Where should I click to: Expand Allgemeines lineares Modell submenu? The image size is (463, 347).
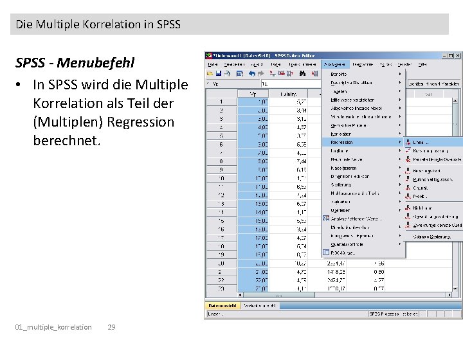(363, 108)
